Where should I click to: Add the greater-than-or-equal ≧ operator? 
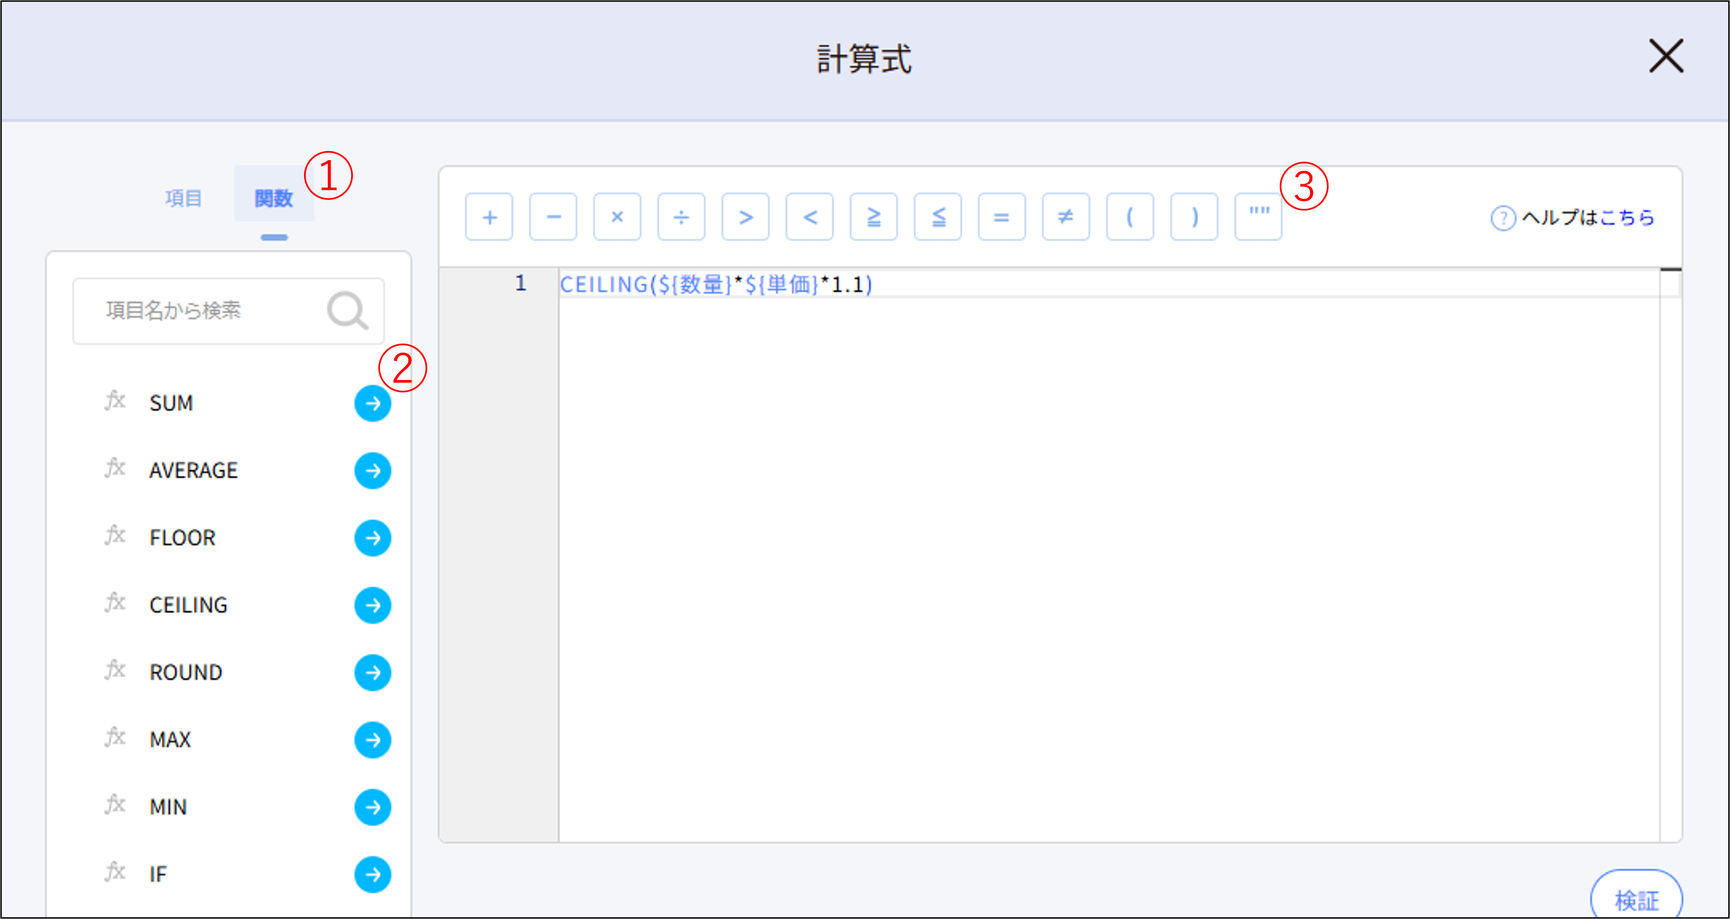[873, 217]
